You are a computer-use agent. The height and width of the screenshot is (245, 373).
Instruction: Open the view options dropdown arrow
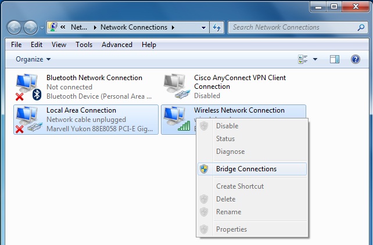(x=315, y=59)
